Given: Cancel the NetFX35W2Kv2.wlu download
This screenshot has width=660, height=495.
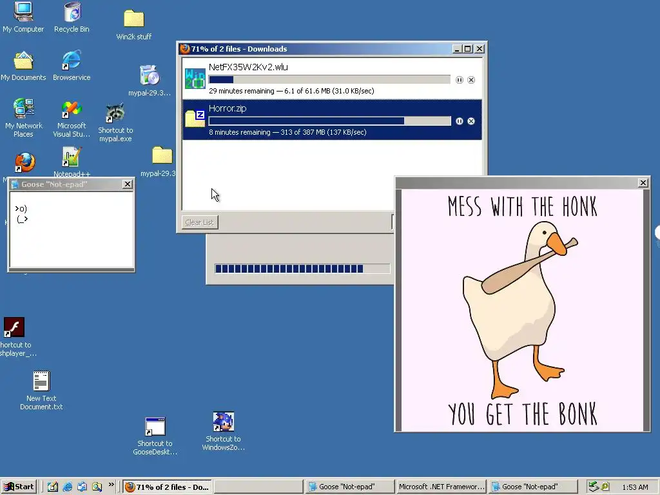Looking at the screenshot, I should [x=471, y=80].
